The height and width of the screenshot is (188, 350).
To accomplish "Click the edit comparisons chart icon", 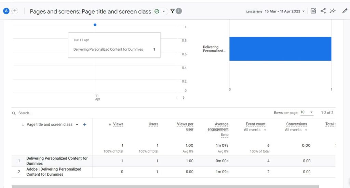I will click(x=313, y=11).
